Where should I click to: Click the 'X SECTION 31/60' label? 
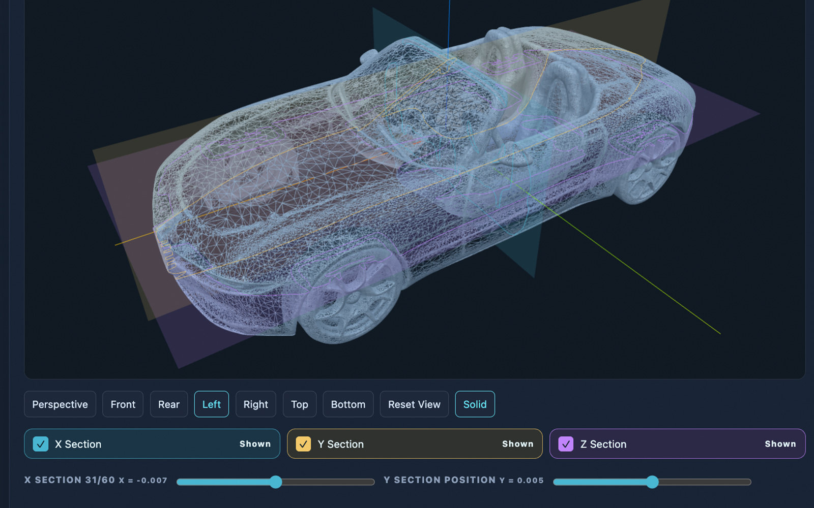tap(70, 480)
